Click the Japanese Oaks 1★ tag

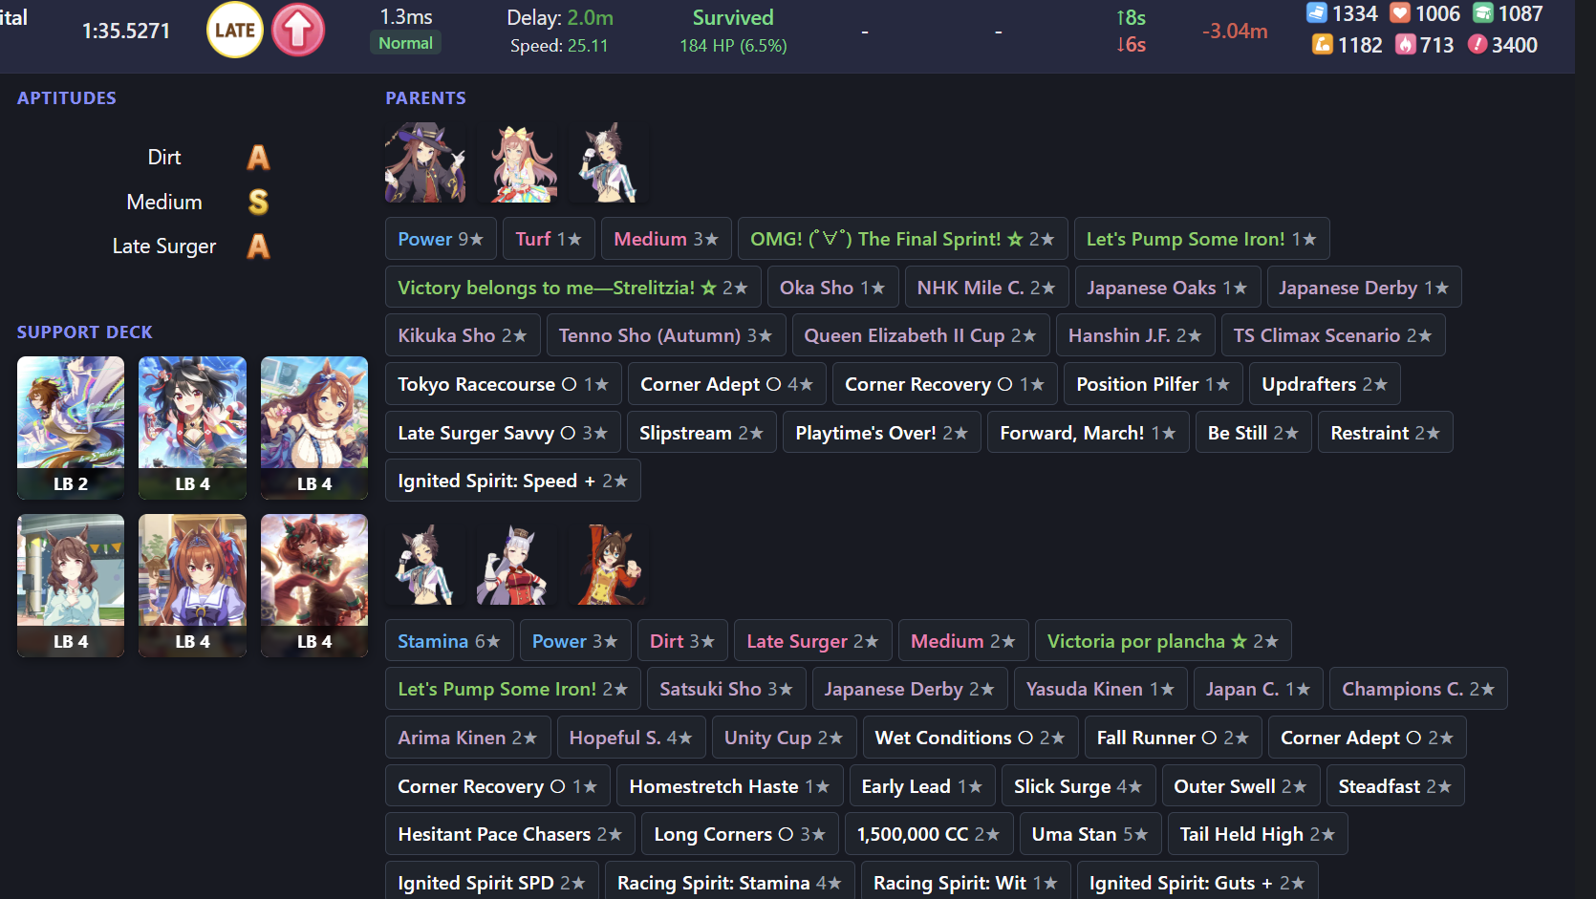click(x=1167, y=288)
